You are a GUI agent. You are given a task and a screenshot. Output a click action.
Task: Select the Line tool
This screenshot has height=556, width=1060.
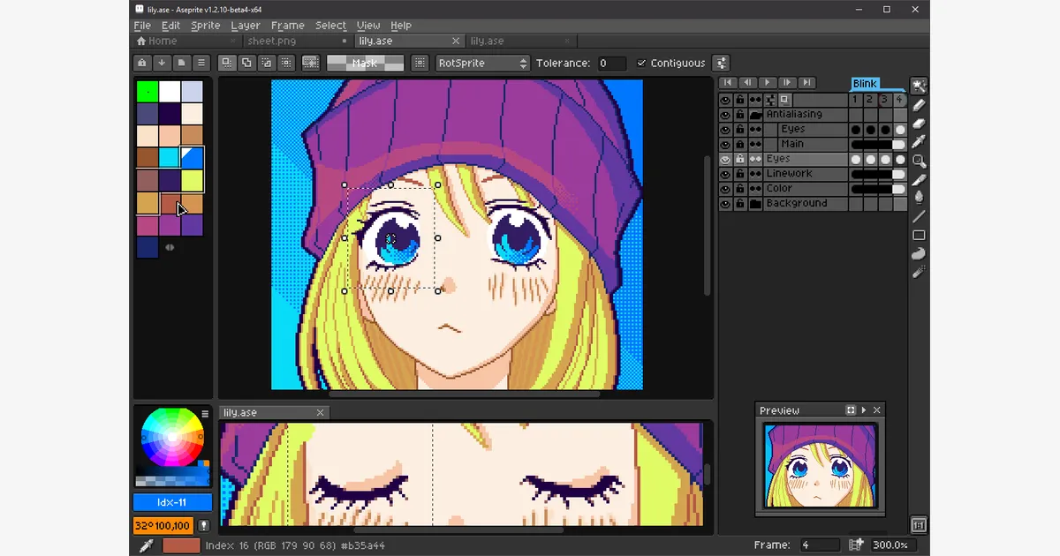(x=919, y=216)
